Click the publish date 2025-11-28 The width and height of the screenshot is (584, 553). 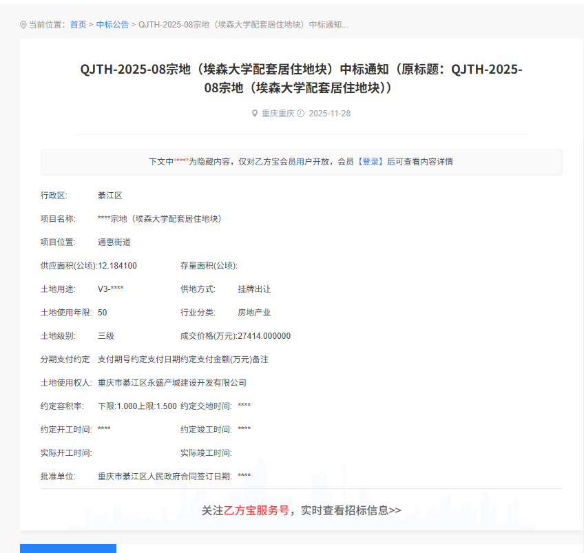(x=329, y=114)
